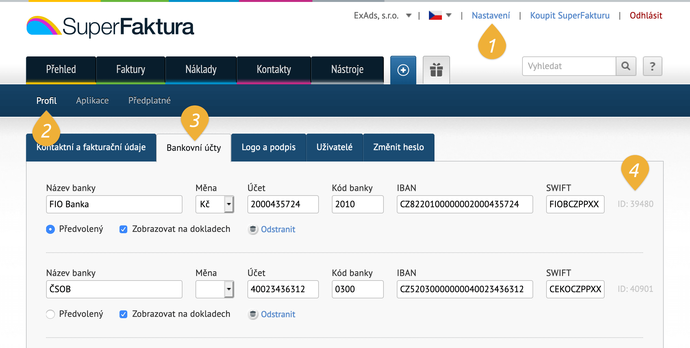
Task: Toggle Zobrazovat na dokladech for FIO Banka
Action: [123, 229]
